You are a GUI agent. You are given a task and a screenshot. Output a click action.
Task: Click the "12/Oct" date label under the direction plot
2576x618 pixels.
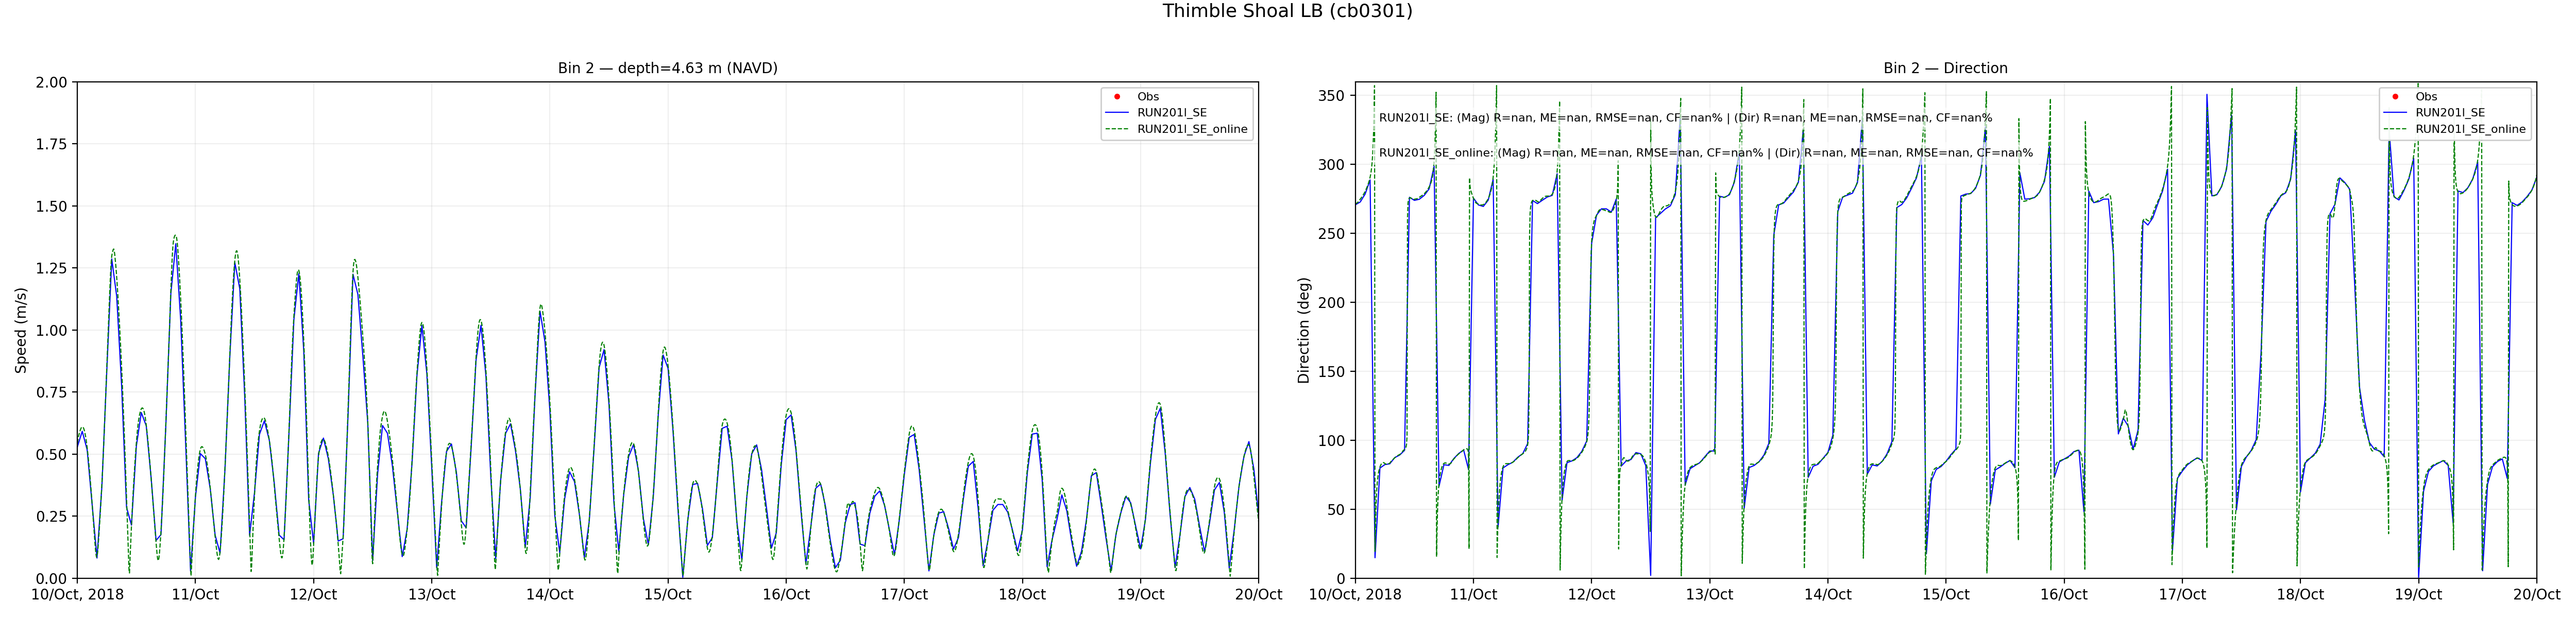point(1591,595)
